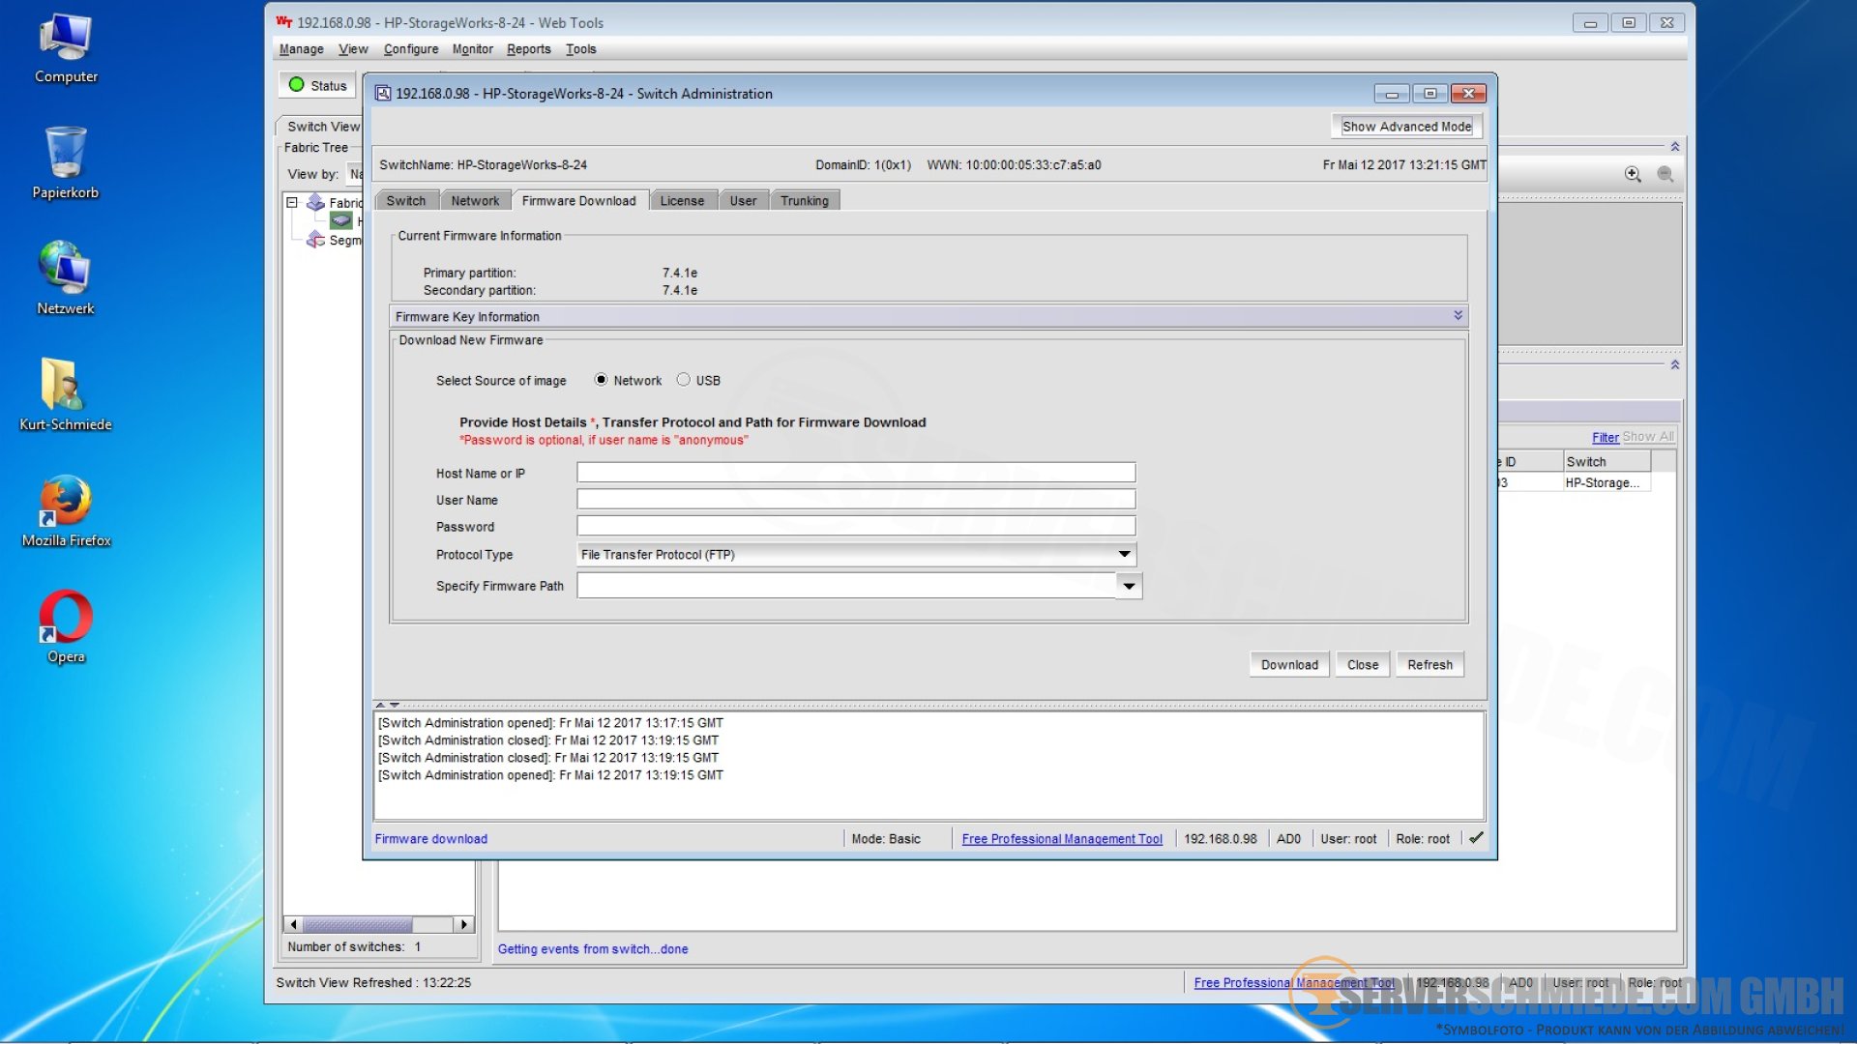Viewport: 1857px width, 1044px height.
Task: Click the Host Name or IP field
Action: [x=856, y=473]
